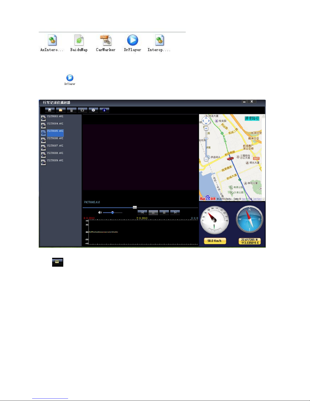Close the player window
This screenshot has width=310, height=401.
tap(252, 101)
